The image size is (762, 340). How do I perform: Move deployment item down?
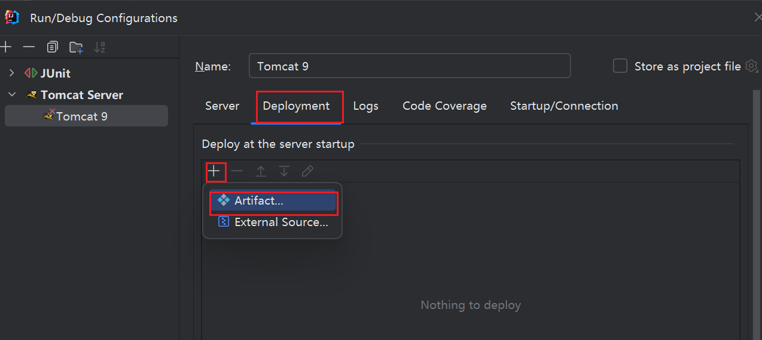[x=284, y=172]
